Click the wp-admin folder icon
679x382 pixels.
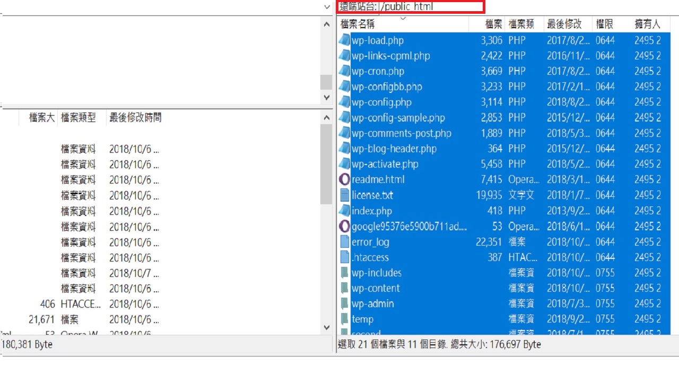(344, 303)
